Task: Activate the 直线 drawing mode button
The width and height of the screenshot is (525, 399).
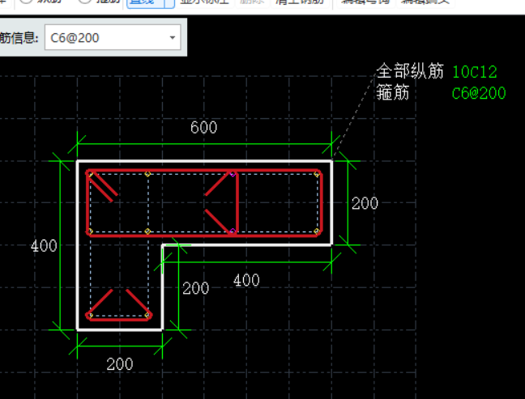Action: pyautogui.click(x=140, y=2)
